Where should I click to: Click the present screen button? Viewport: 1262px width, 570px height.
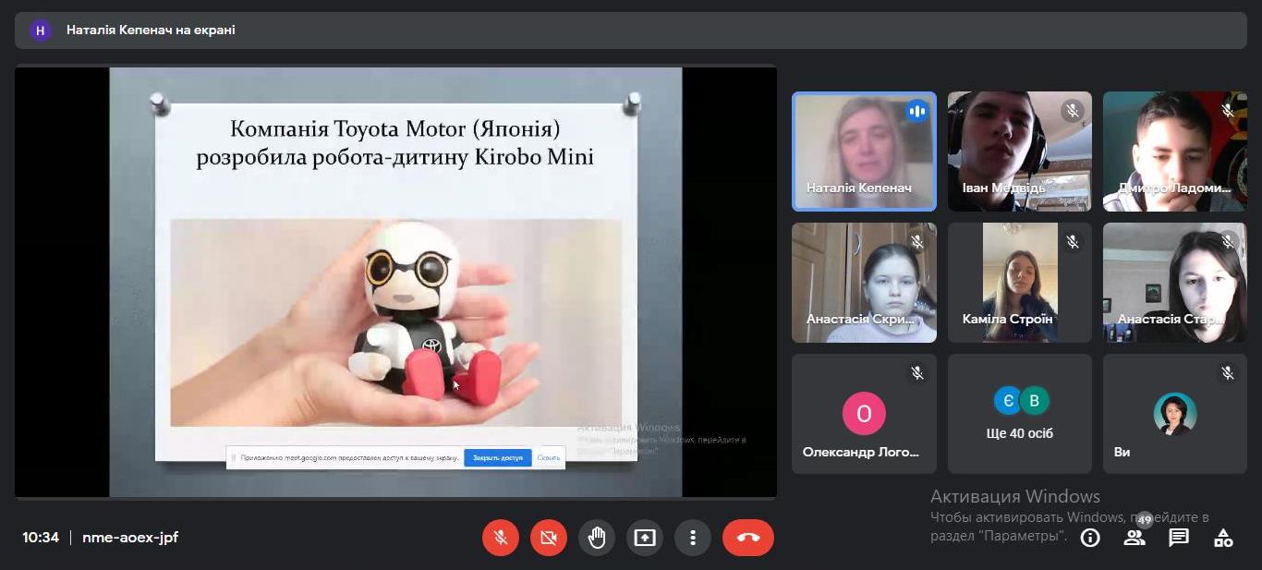coord(645,538)
